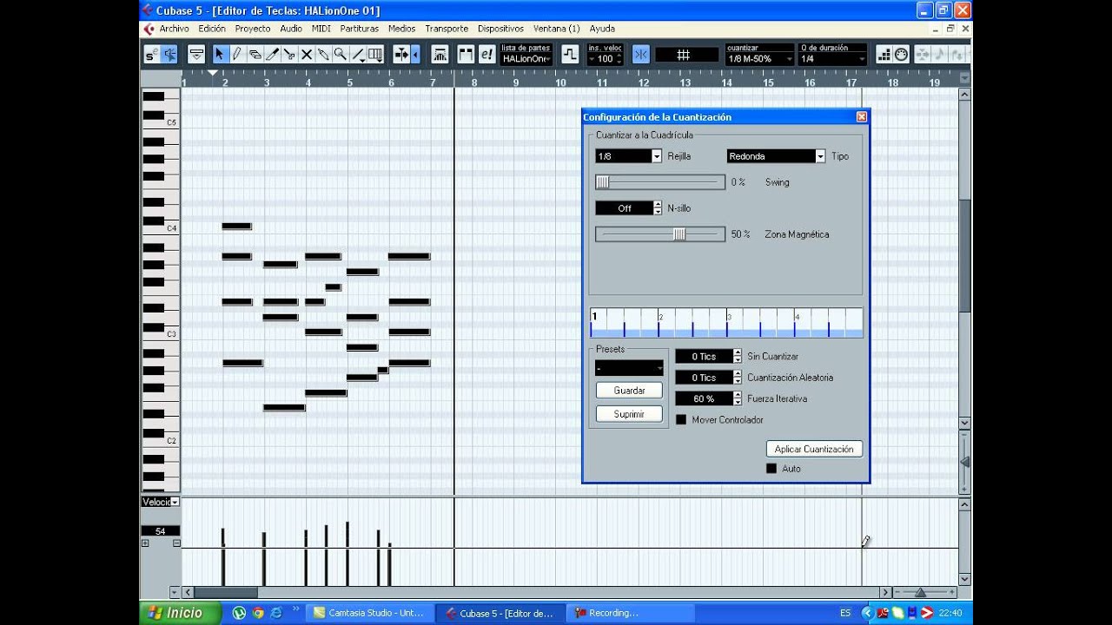The height and width of the screenshot is (625, 1112).
Task: Toggle the Snap button
Action: [641, 54]
